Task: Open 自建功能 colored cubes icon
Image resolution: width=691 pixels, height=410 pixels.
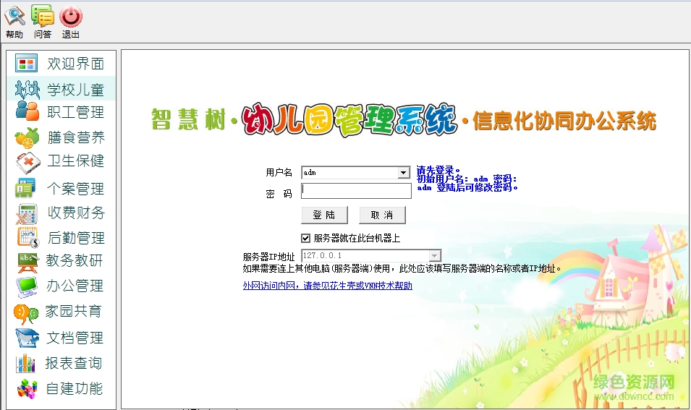Action: coord(27,388)
